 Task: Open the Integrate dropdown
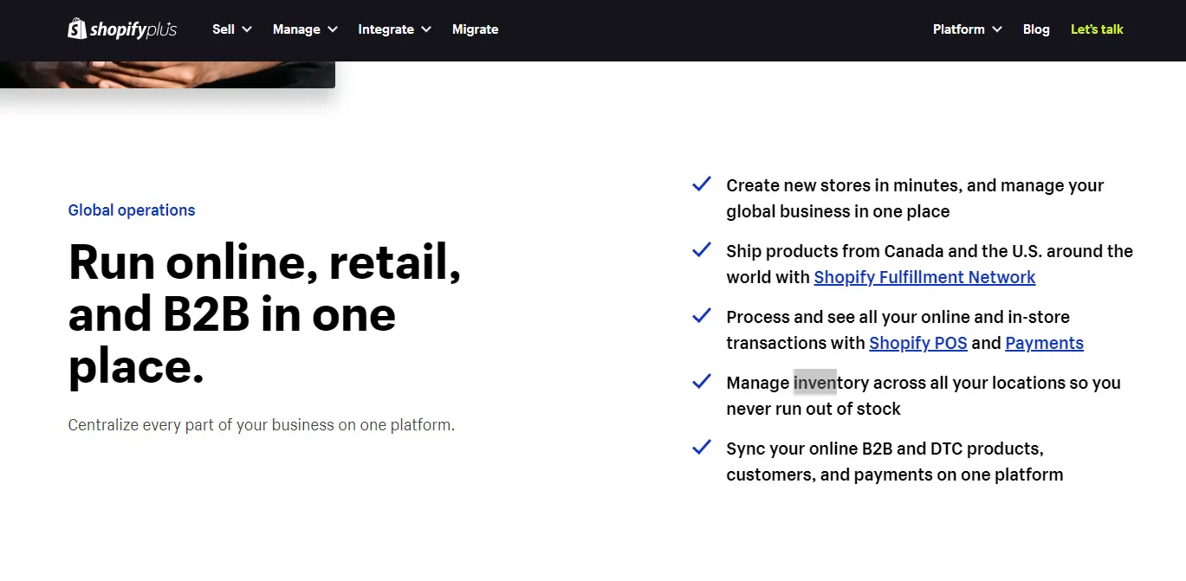[x=395, y=29]
